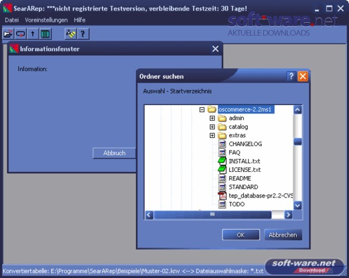
Task: Click the README file icon
Action: [222, 178]
